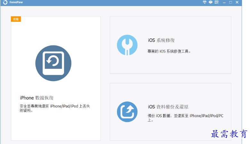Maximize the FonePaw window

(x=230, y=2)
